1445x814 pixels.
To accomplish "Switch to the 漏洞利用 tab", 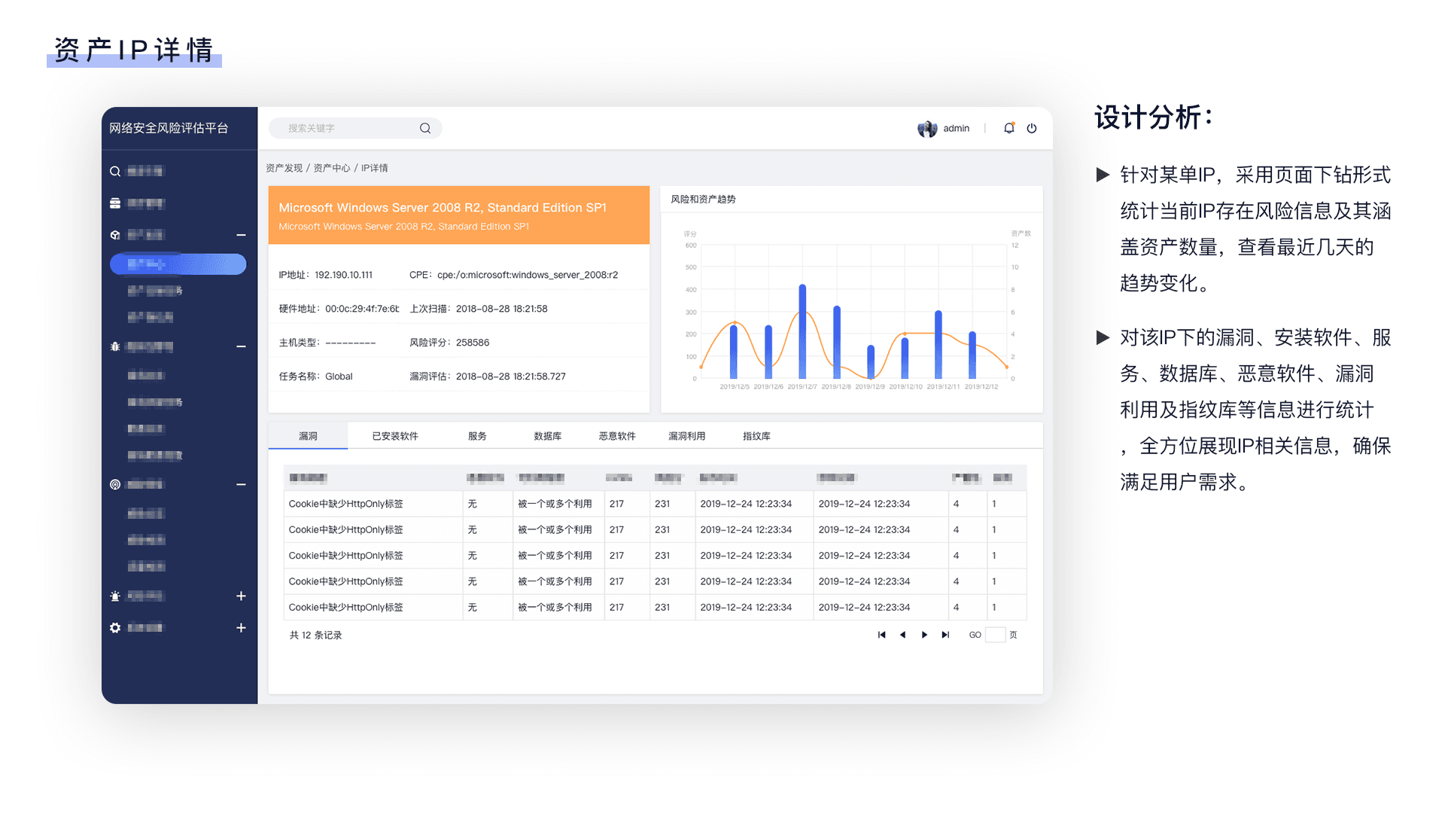I will pos(686,436).
